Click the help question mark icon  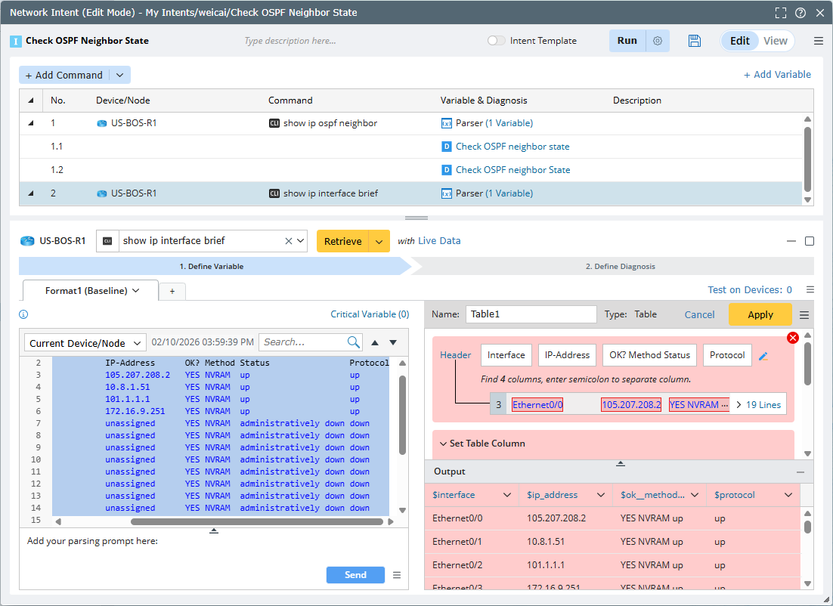800,13
